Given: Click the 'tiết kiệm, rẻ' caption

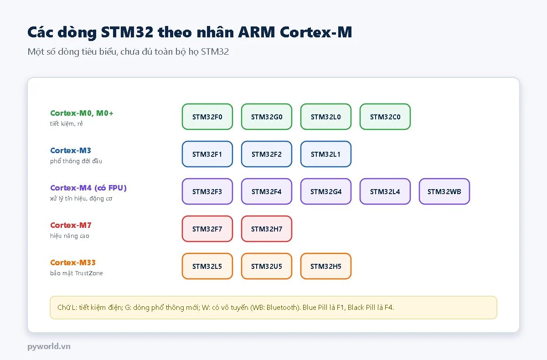Looking at the screenshot, I should (x=67, y=124).
